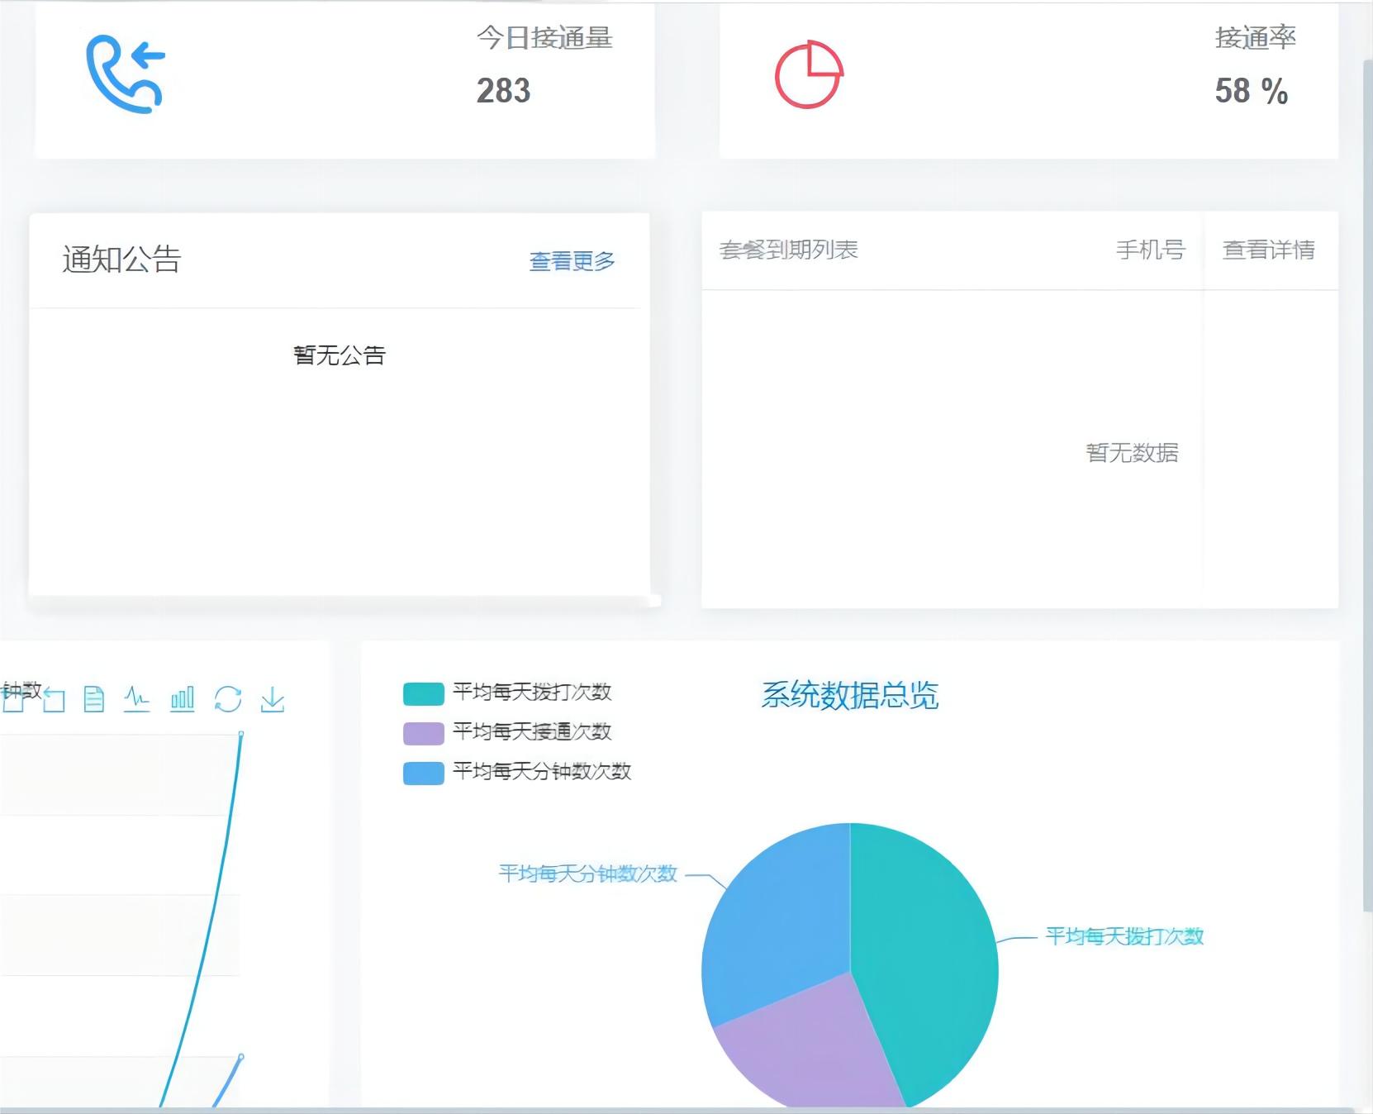Toggle legend 平均每天接通次数 purple swatch
Image resolution: width=1373 pixels, height=1114 pixels.
(x=423, y=732)
